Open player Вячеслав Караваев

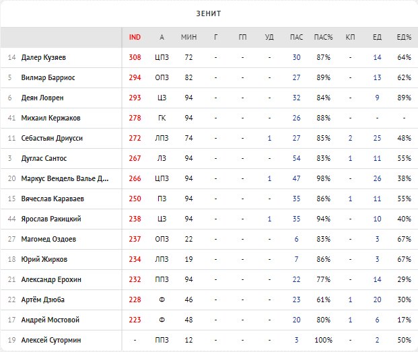pyautogui.click(x=53, y=199)
